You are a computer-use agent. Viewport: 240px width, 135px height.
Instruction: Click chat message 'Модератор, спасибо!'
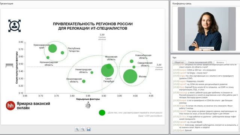(195, 81)
